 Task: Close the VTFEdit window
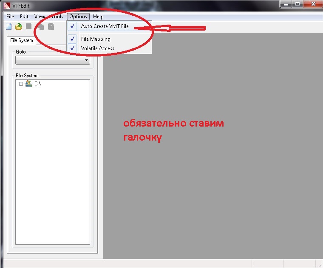(313, 4)
